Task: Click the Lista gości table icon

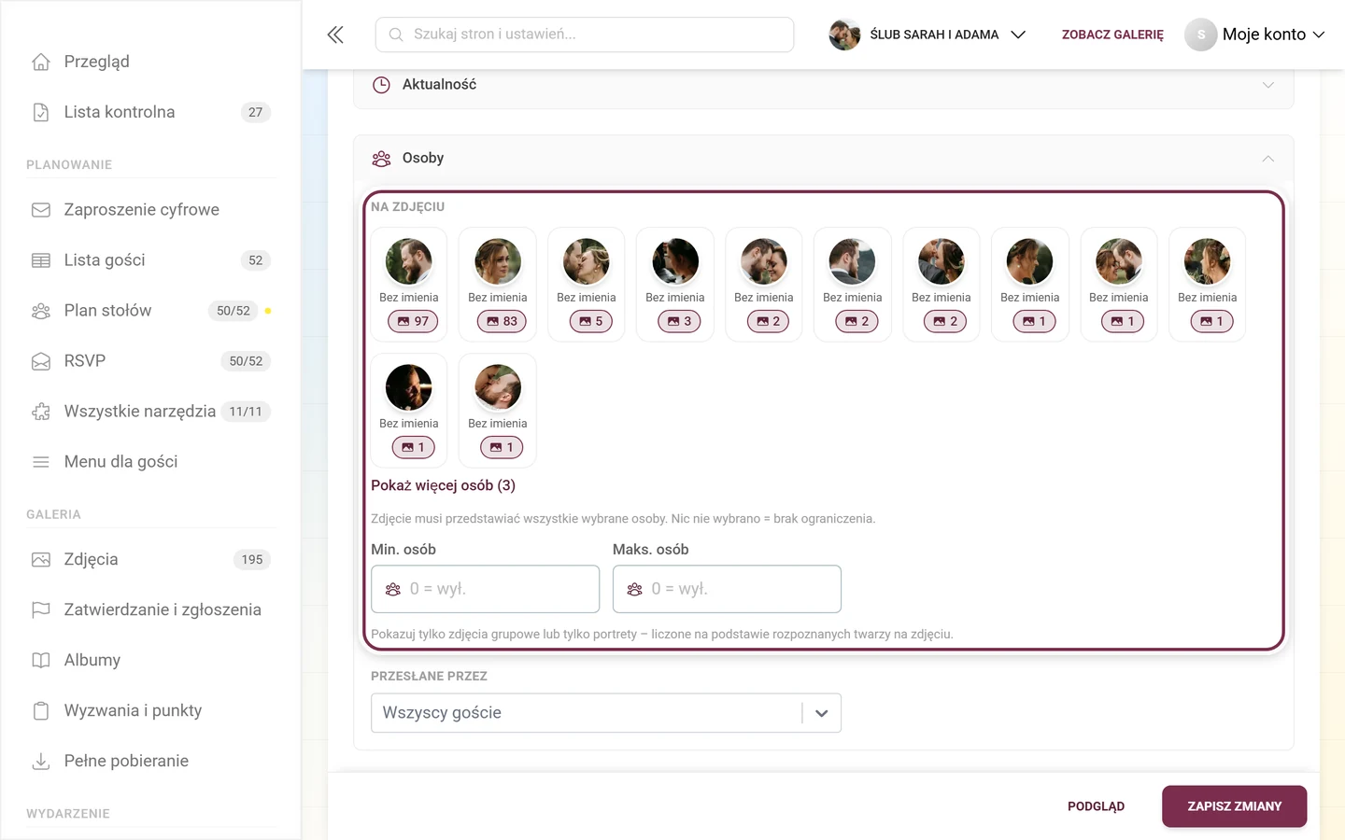Action: click(41, 260)
